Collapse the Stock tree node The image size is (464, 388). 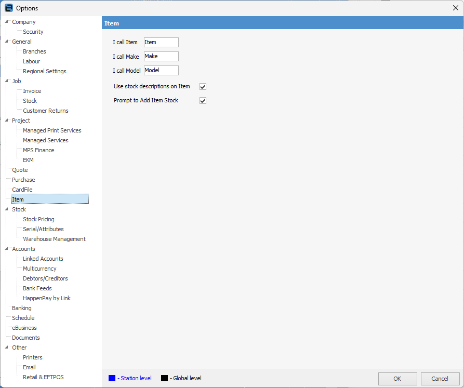pyautogui.click(x=7, y=209)
